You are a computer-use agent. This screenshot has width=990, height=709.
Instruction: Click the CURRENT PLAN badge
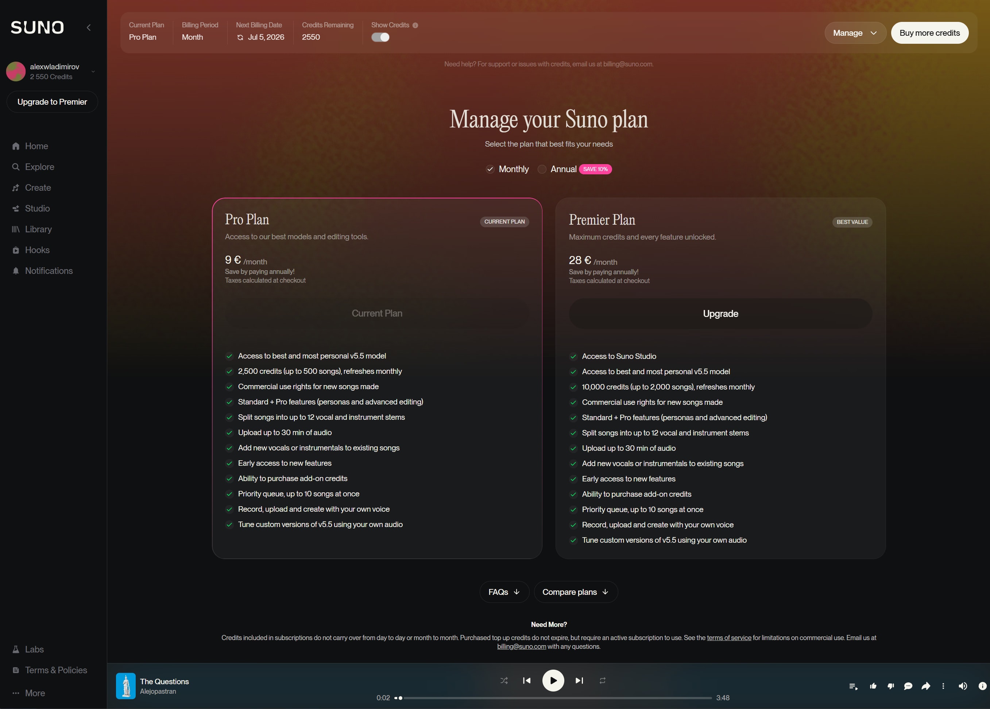tap(504, 222)
